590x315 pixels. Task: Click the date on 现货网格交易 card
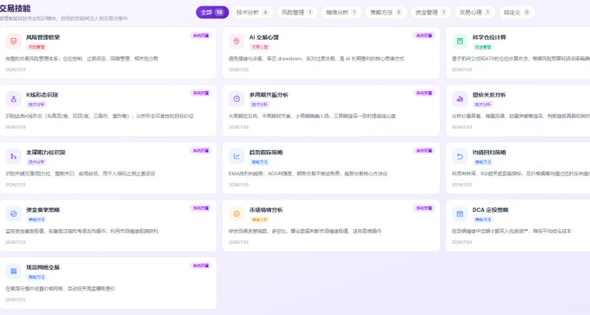[x=16, y=300]
